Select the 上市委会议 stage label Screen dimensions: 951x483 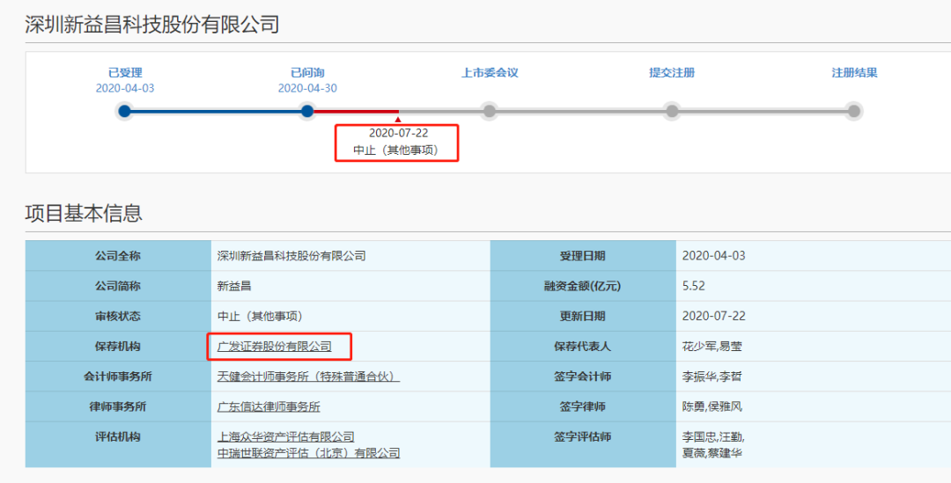(x=490, y=73)
